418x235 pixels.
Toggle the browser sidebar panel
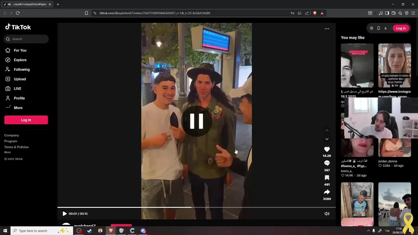click(x=387, y=13)
